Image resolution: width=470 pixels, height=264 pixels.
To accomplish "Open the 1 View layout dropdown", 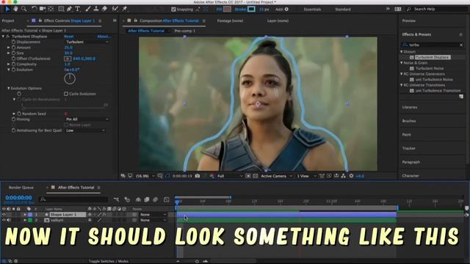I will click(x=306, y=176).
